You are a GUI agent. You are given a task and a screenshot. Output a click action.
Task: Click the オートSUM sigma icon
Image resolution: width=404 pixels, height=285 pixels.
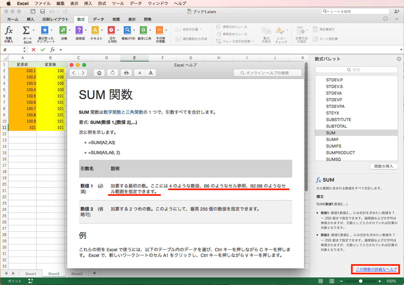(x=26, y=30)
